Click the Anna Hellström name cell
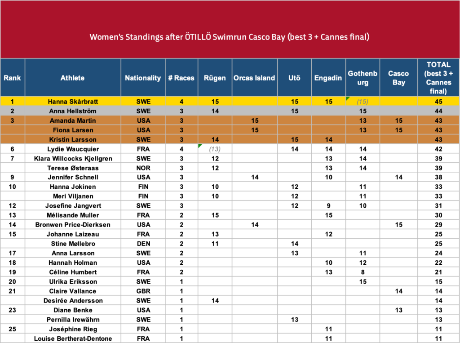The width and height of the screenshot is (460, 343). 73,111
